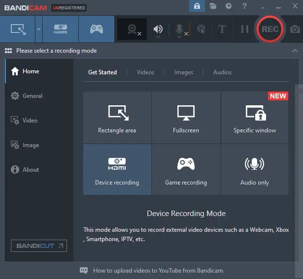Switch to game recording mode in toolbar
This screenshot has width=303, height=279.
97,29
